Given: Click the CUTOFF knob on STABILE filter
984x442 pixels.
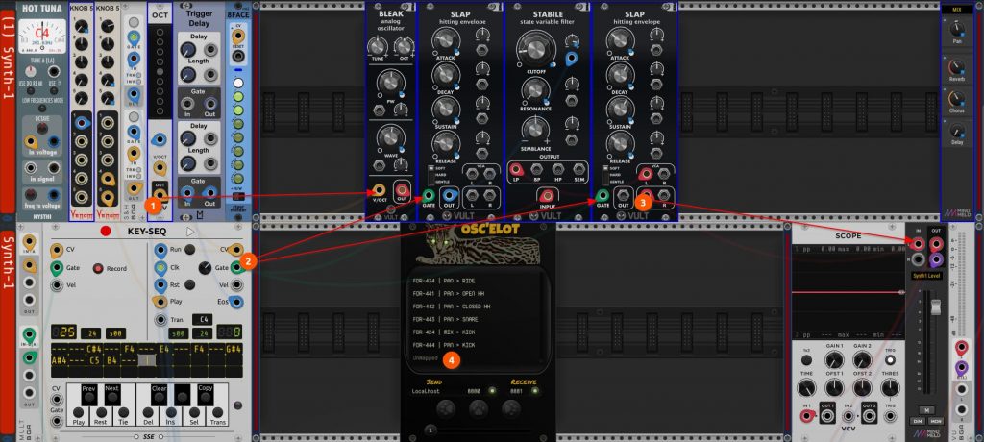Looking at the screenshot, I should point(534,49).
